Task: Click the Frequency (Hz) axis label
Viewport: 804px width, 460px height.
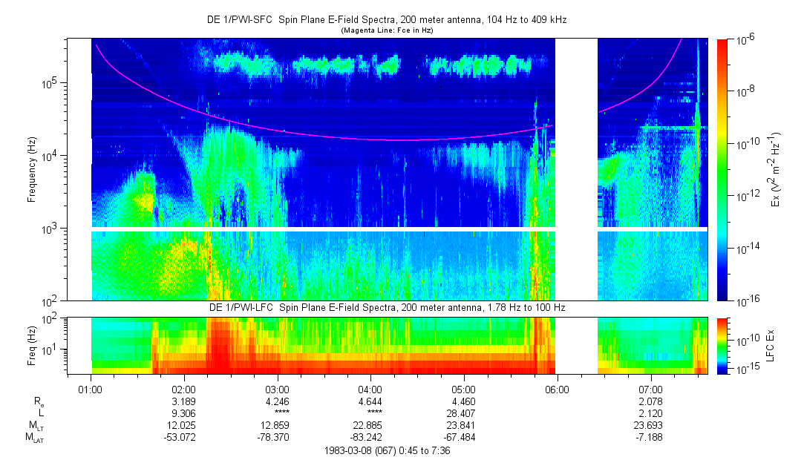Action: click(x=32, y=169)
